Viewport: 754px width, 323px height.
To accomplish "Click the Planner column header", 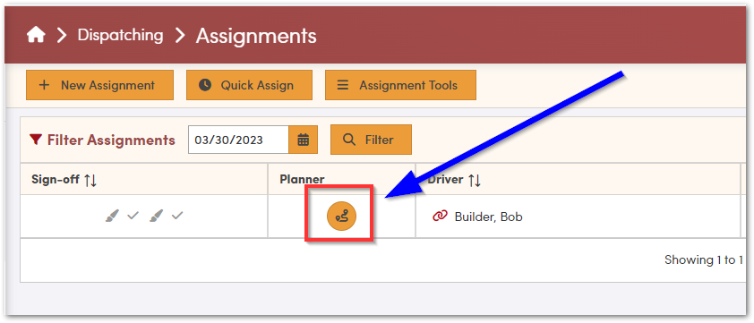I will (x=302, y=179).
